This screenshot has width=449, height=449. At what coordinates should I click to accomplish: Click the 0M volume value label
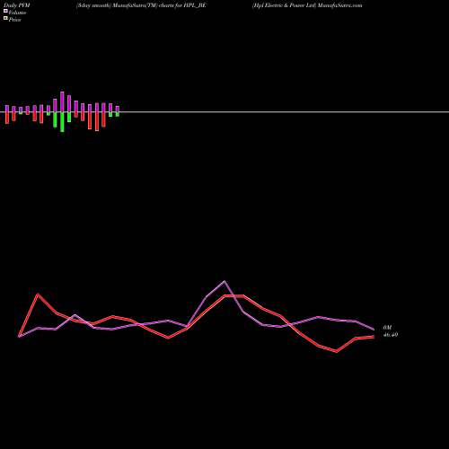pyautogui.click(x=387, y=328)
